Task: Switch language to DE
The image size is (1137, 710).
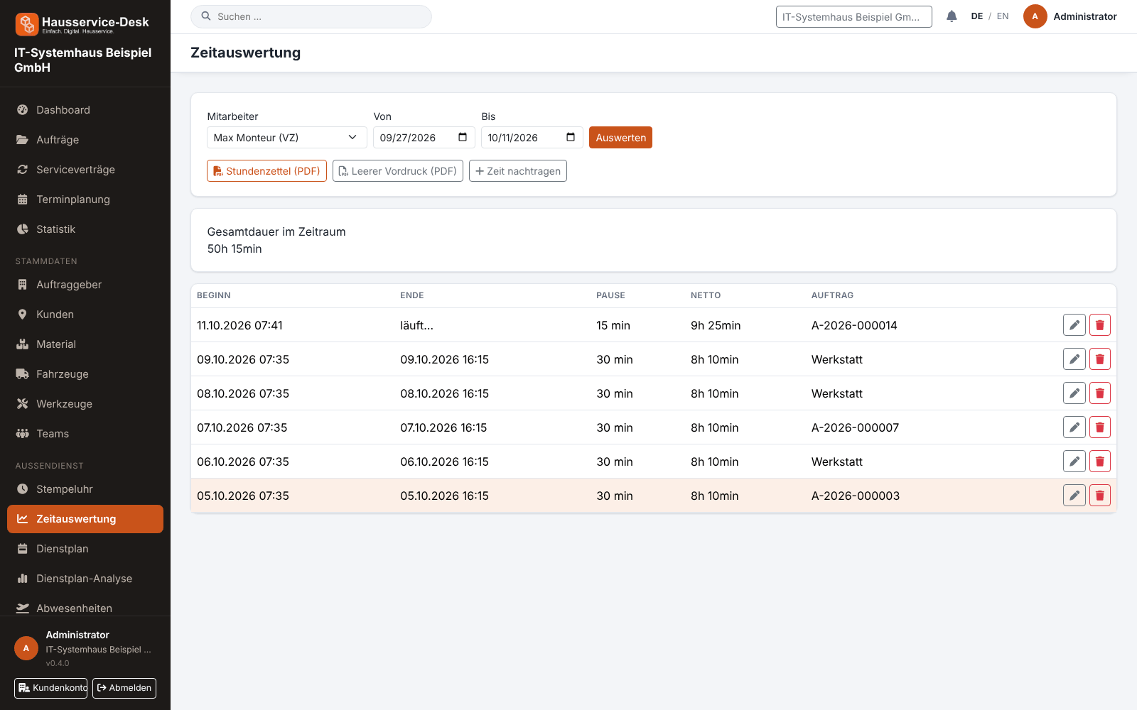Action: (x=977, y=16)
